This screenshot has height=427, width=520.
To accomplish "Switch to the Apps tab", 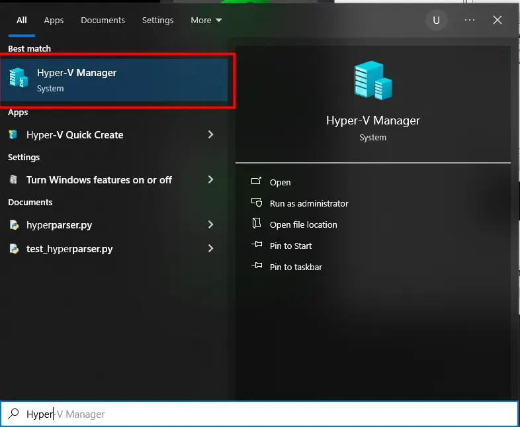I will tap(54, 21).
